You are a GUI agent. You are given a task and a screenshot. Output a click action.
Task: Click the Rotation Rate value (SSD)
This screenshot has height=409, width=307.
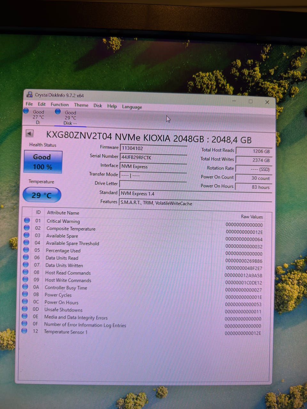254,169
